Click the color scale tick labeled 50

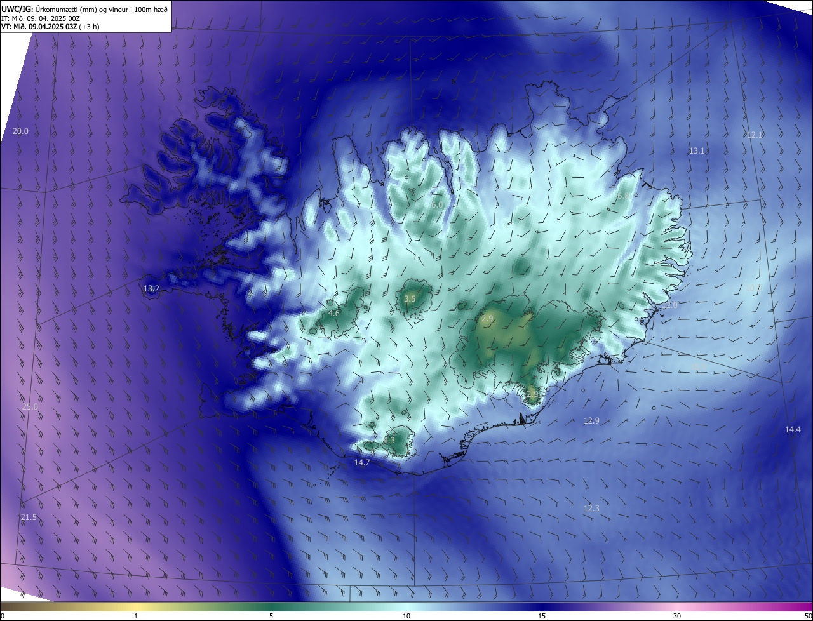[x=808, y=616]
